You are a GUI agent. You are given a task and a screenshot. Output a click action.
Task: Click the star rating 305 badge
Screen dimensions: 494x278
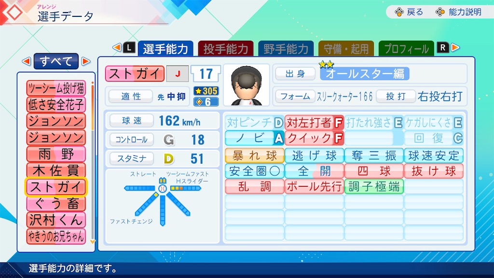click(x=206, y=91)
